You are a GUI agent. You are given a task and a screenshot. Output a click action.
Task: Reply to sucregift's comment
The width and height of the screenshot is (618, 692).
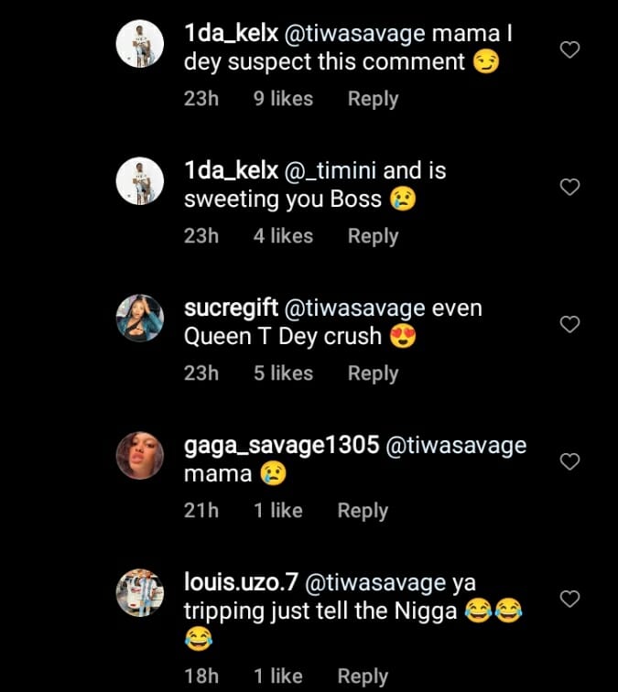[x=373, y=373]
